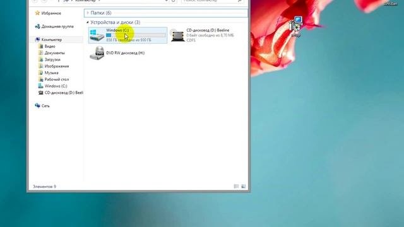Image resolution: width=404 pixels, height=227 pixels.
Task: Click the 'Элементов: 9' status bar text
Action: pos(44,187)
